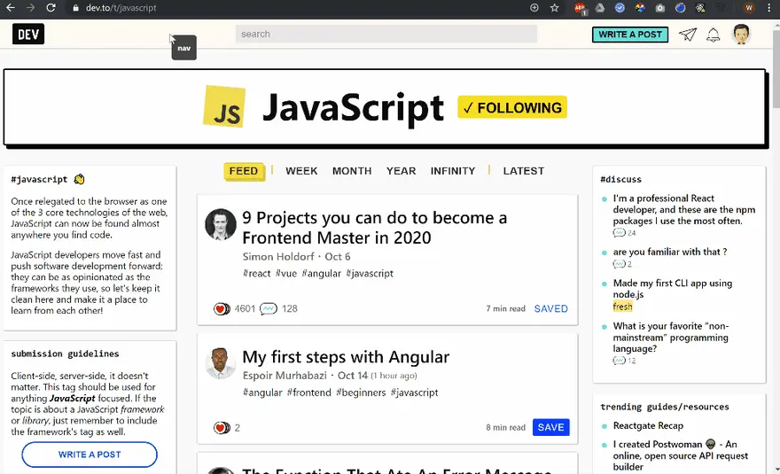Open the camera screenshot extension

(660, 7)
